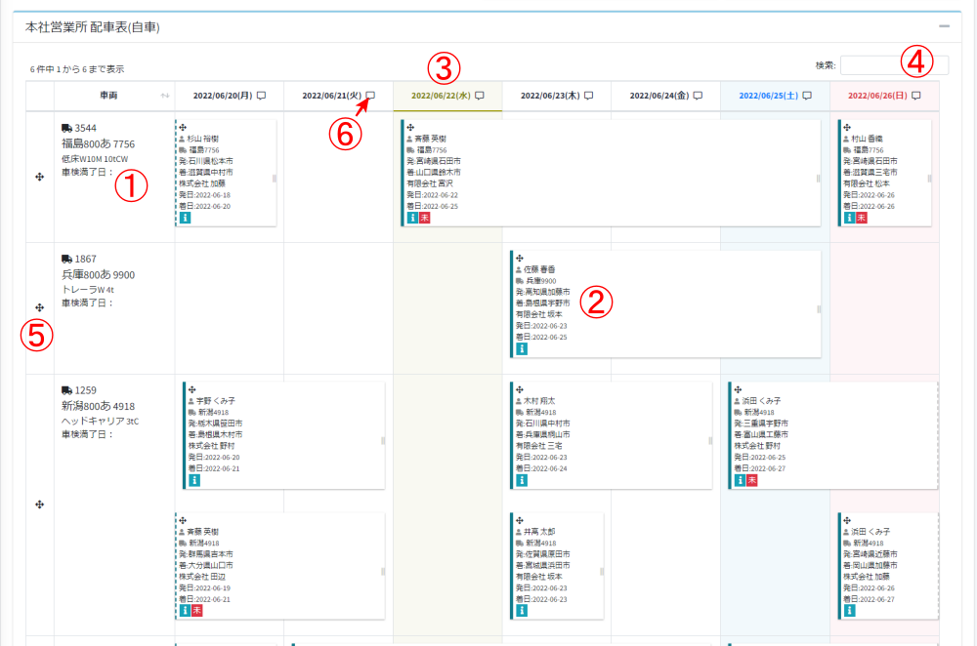Click the row drag handle for vehicle 3544

[39, 177]
